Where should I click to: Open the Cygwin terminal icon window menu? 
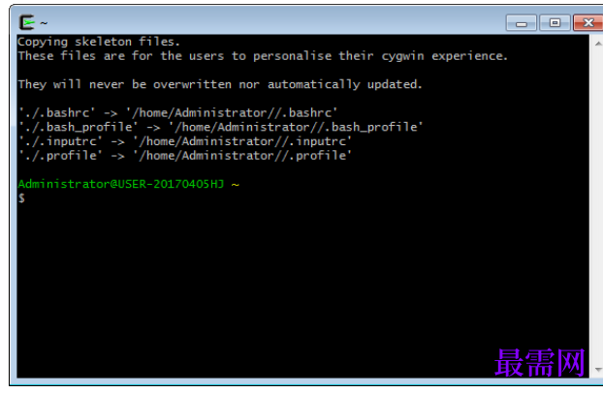(27, 22)
